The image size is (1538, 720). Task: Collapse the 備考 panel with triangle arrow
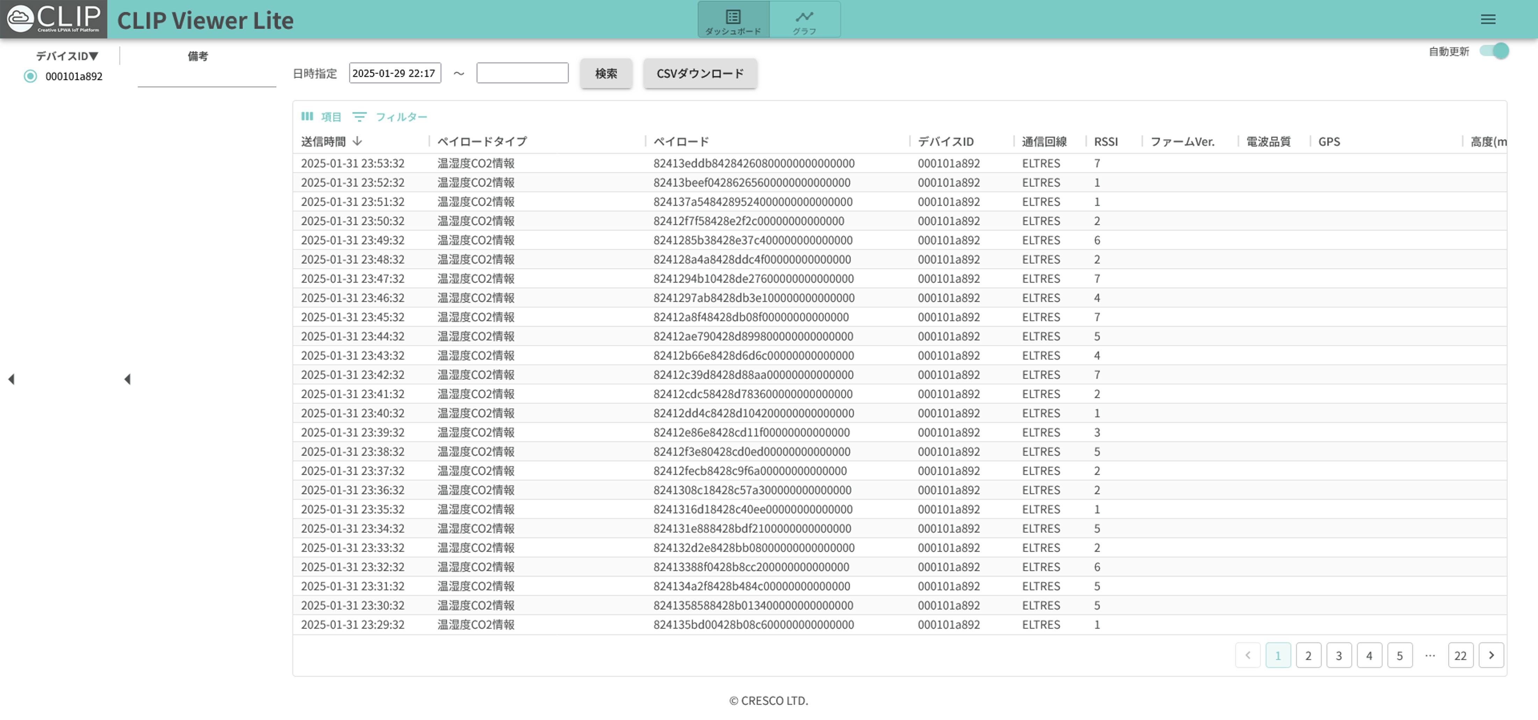127,379
